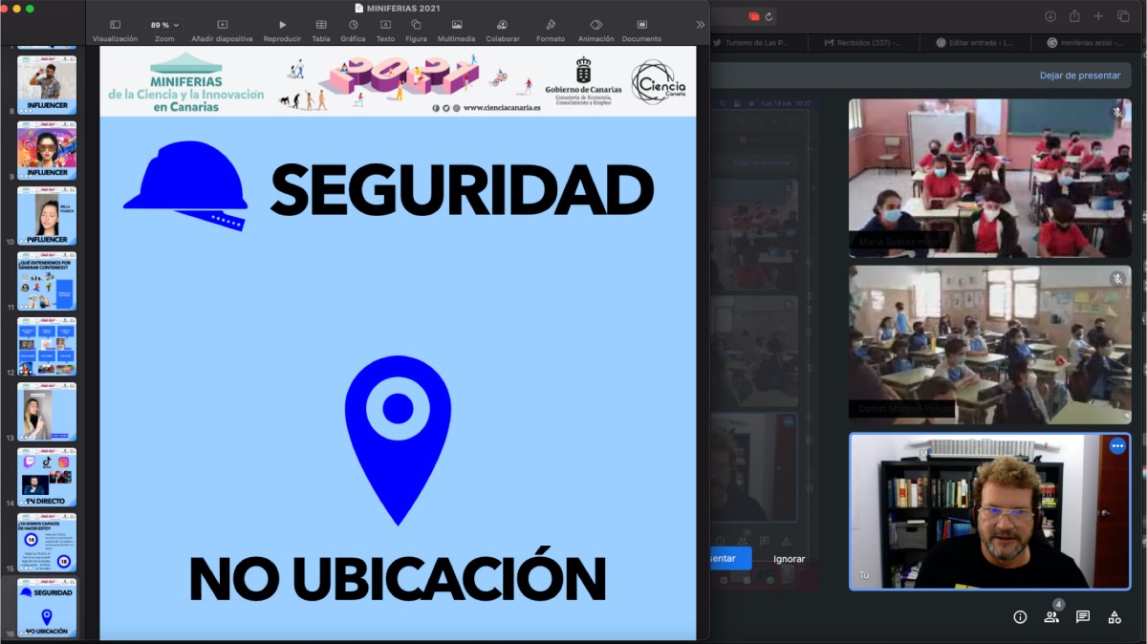This screenshot has width=1147, height=644.
Task: Open the Figura shapes tool
Action: point(416,25)
